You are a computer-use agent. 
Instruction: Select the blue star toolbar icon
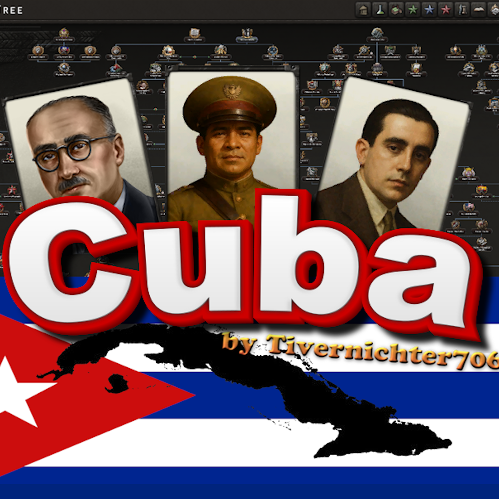[x=429, y=10]
